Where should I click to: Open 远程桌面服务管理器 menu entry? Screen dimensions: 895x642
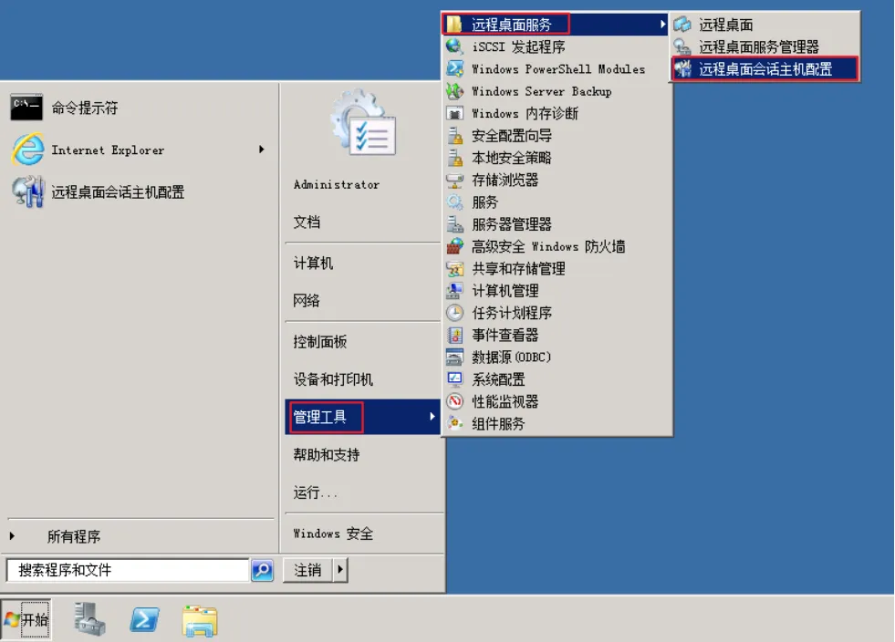pyautogui.click(x=758, y=47)
